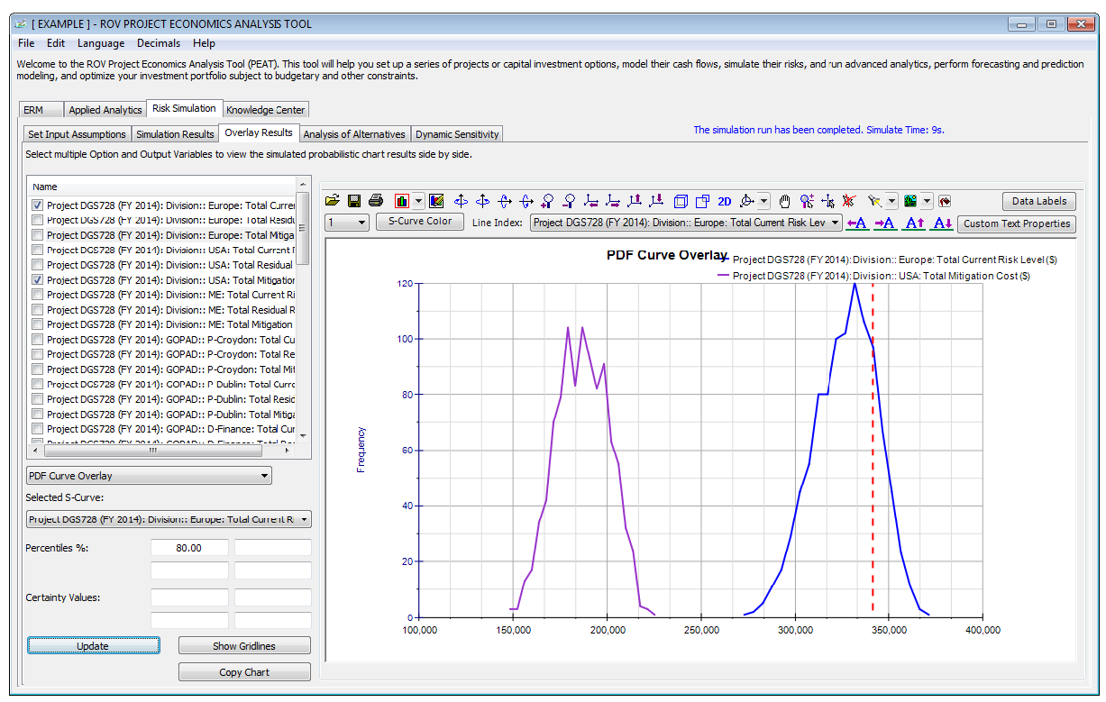
Task: Uncheck USA: Total Mitigation checkbox
Action: point(37,280)
